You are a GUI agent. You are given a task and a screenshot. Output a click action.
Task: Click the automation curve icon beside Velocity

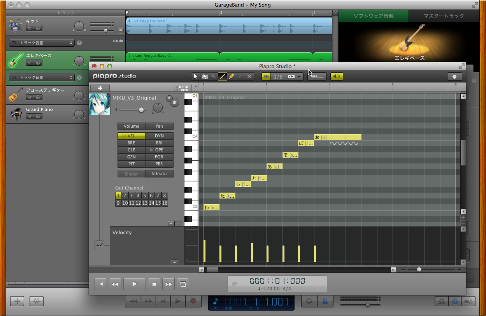click(x=99, y=245)
